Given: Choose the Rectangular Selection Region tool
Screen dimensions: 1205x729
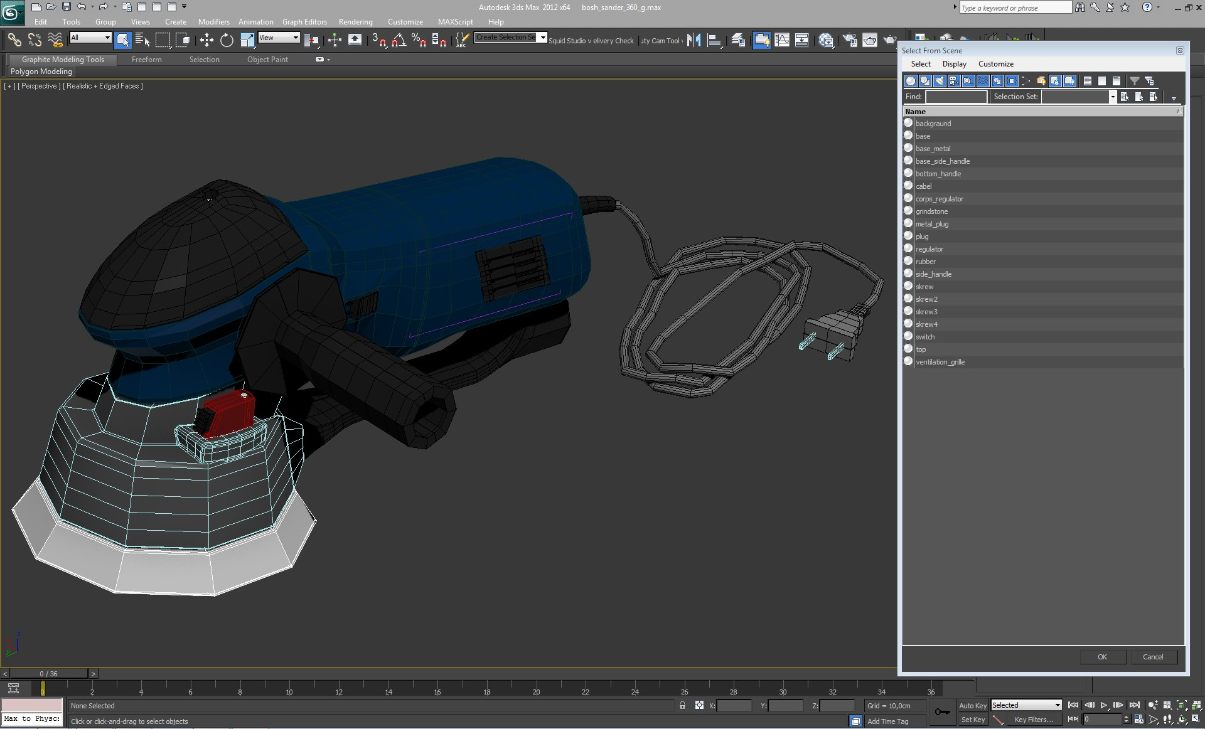Looking at the screenshot, I should tap(163, 40).
